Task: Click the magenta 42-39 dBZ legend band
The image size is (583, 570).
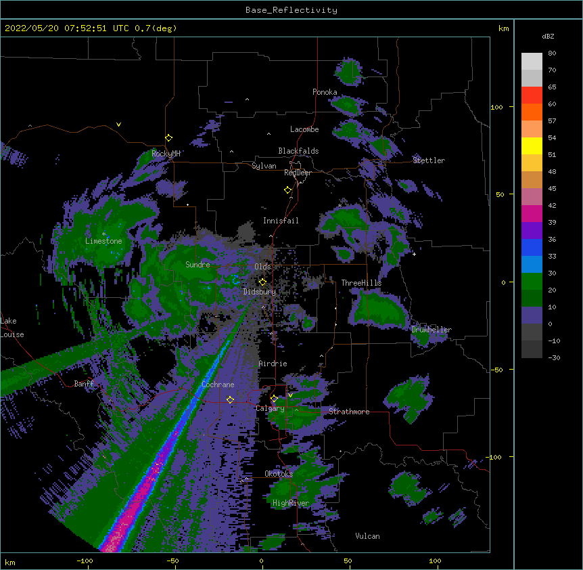Action: (532, 213)
